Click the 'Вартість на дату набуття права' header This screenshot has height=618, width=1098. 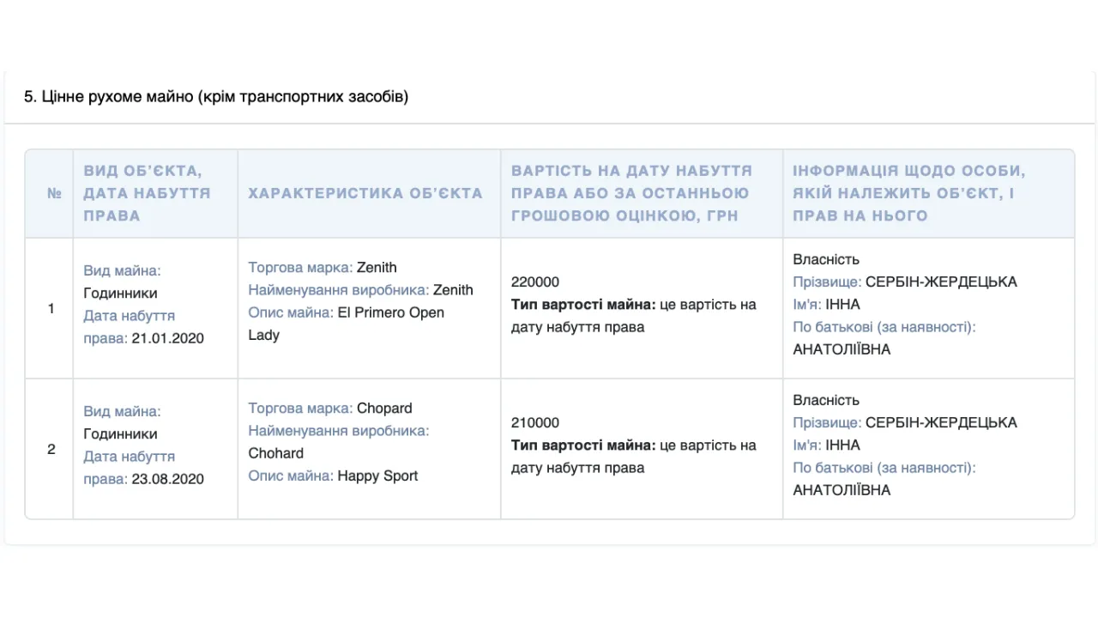tap(631, 193)
